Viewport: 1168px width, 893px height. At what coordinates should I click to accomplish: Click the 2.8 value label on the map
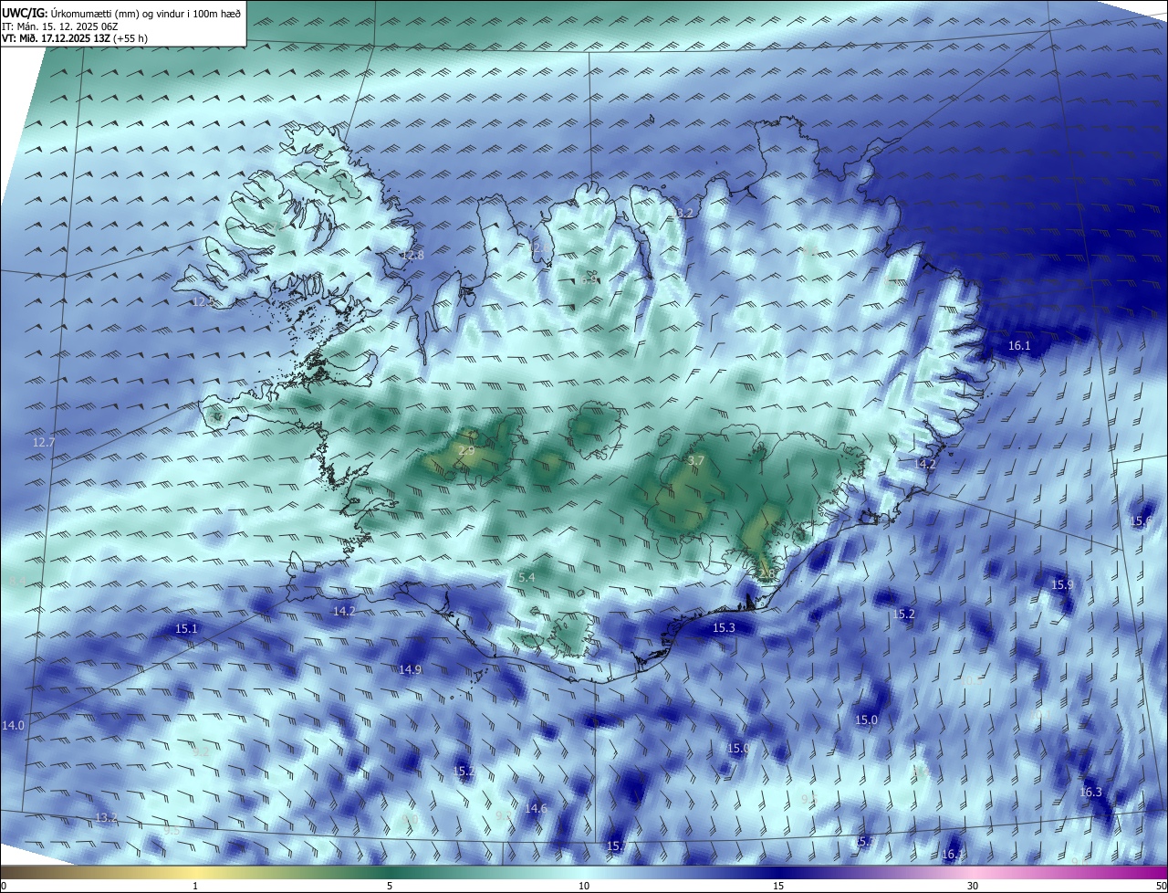click(x=765, y=573)
